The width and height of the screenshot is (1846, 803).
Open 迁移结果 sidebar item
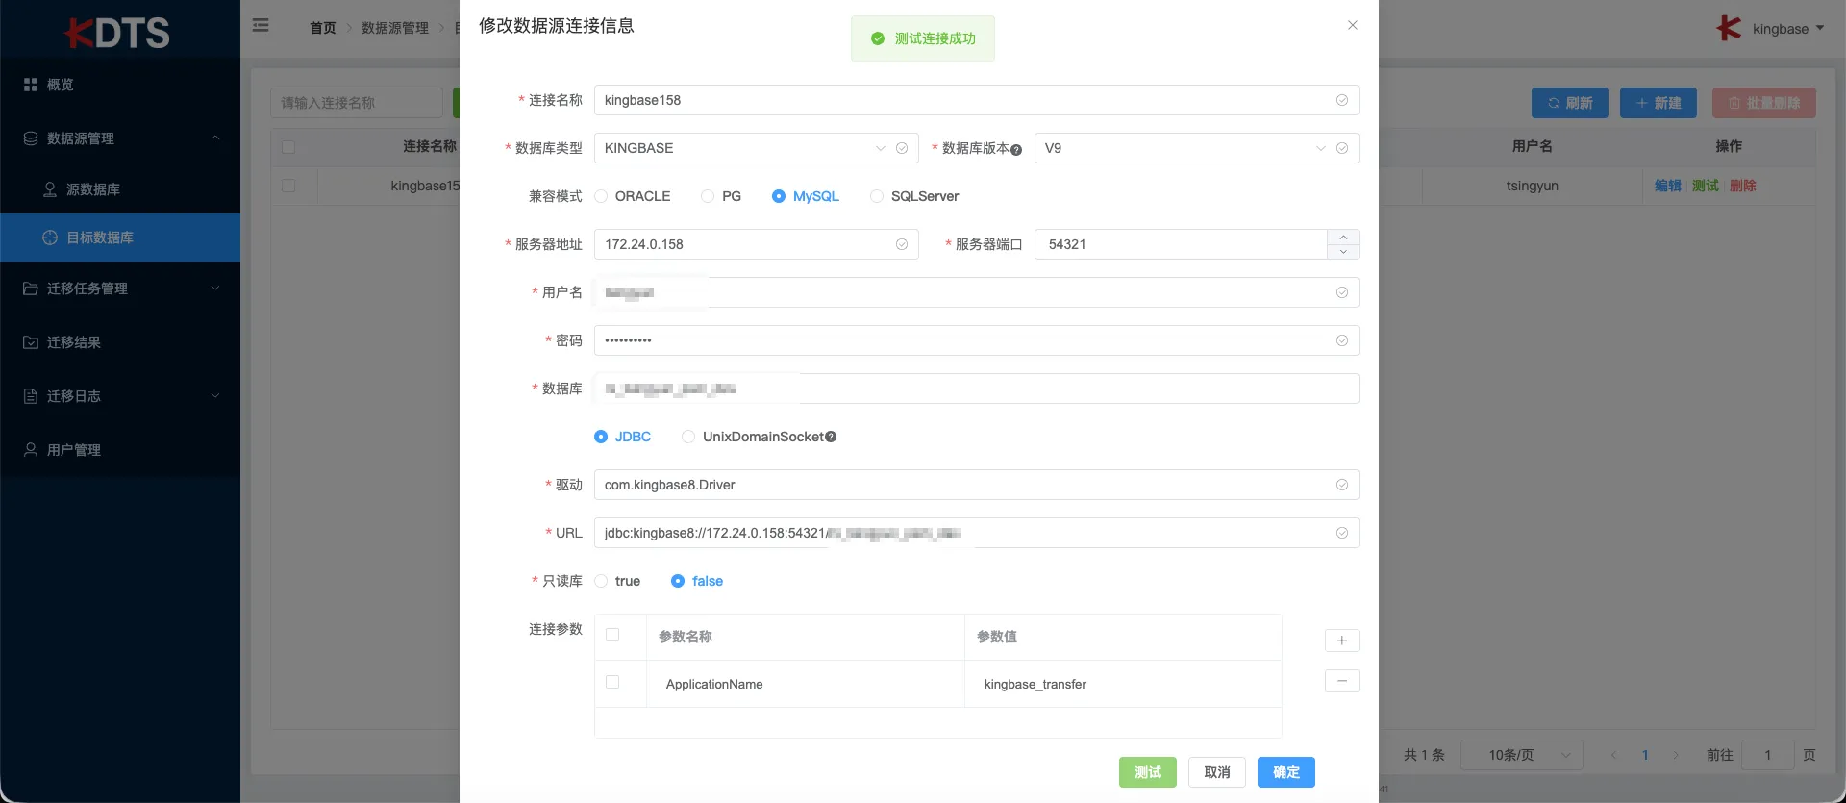[120, 342]
